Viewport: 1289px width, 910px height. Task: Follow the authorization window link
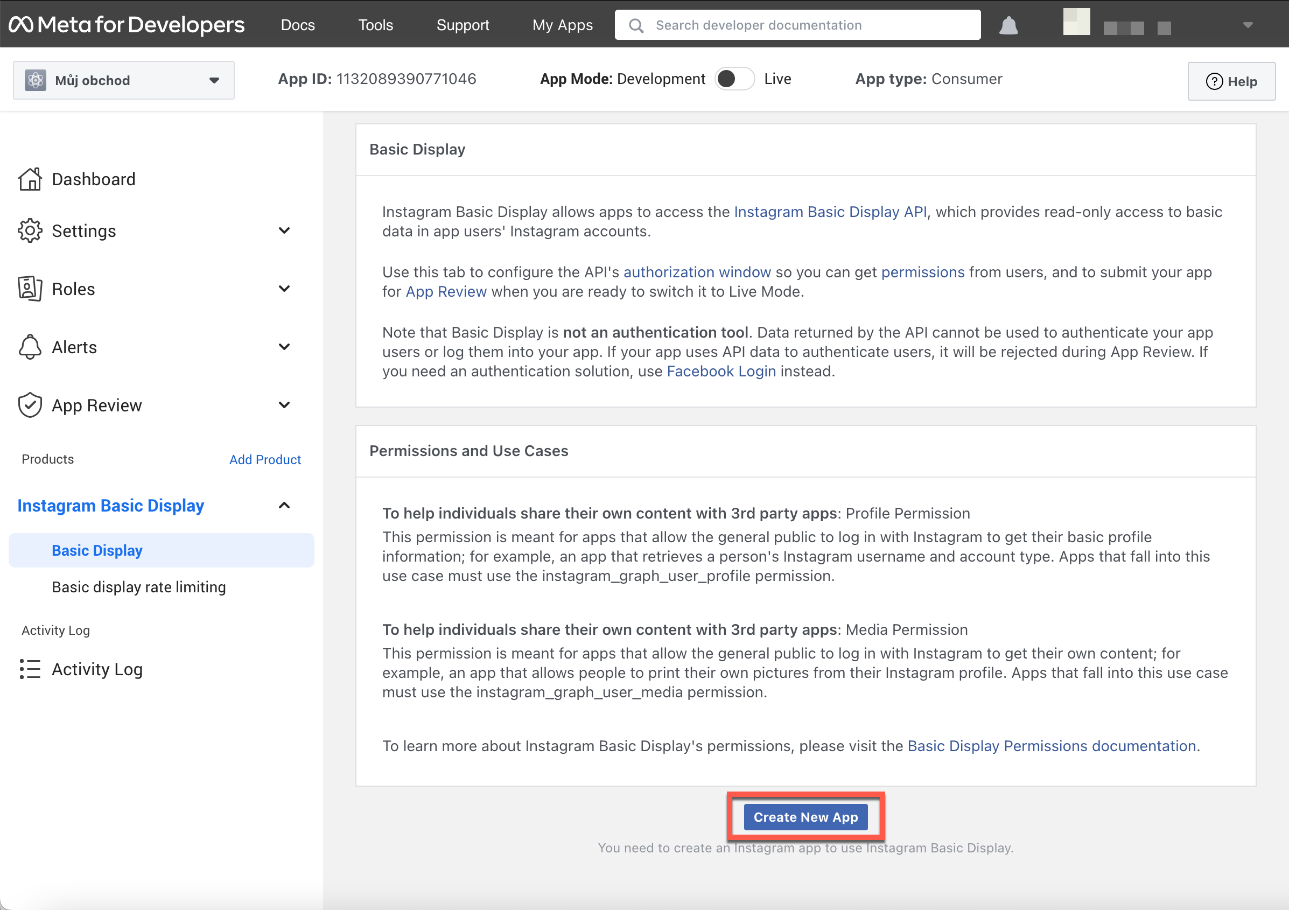pos(697,272)
